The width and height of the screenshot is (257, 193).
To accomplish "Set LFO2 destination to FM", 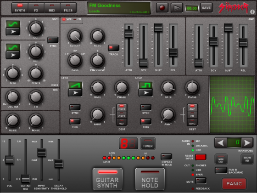I will 192,115.
